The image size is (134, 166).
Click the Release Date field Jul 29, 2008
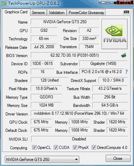click(44, 47)
